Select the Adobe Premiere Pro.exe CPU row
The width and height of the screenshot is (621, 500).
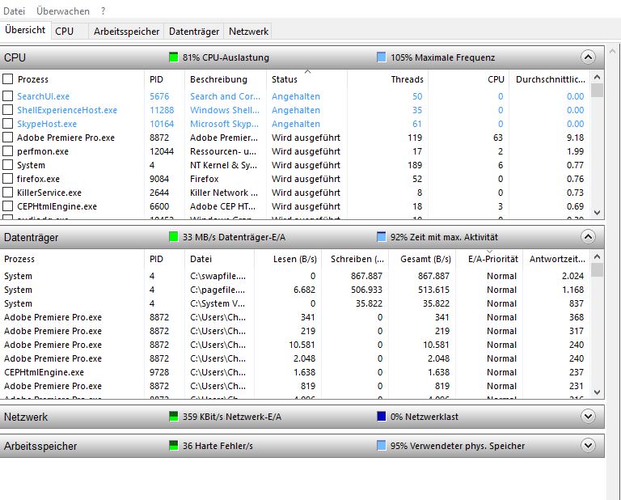[295, 138]
